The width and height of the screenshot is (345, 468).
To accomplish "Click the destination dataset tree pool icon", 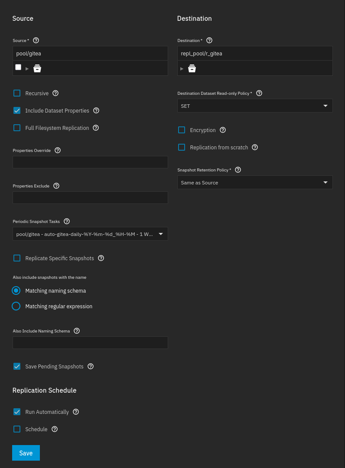I will pos(192,68).
